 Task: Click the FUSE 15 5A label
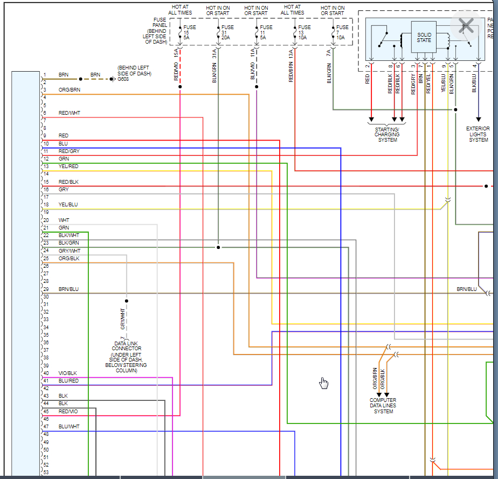190,32
